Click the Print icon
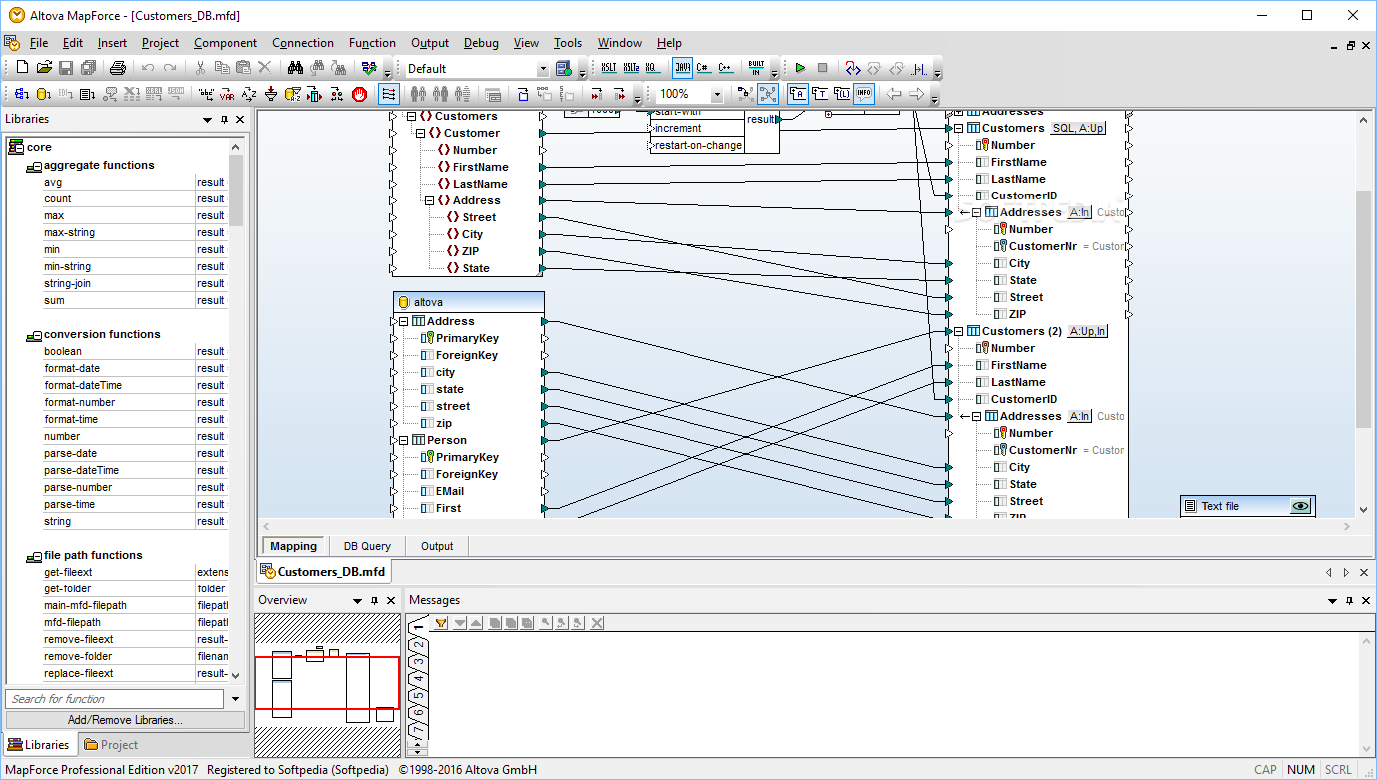1377x780 pixels. 117,68
